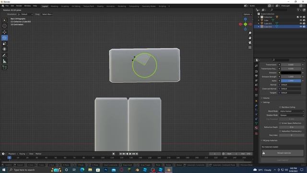The width and height of the screenshot is (307, 173).
Task: Hide Cube.001 with its eye icon
Action: click(x=301, y=24)
